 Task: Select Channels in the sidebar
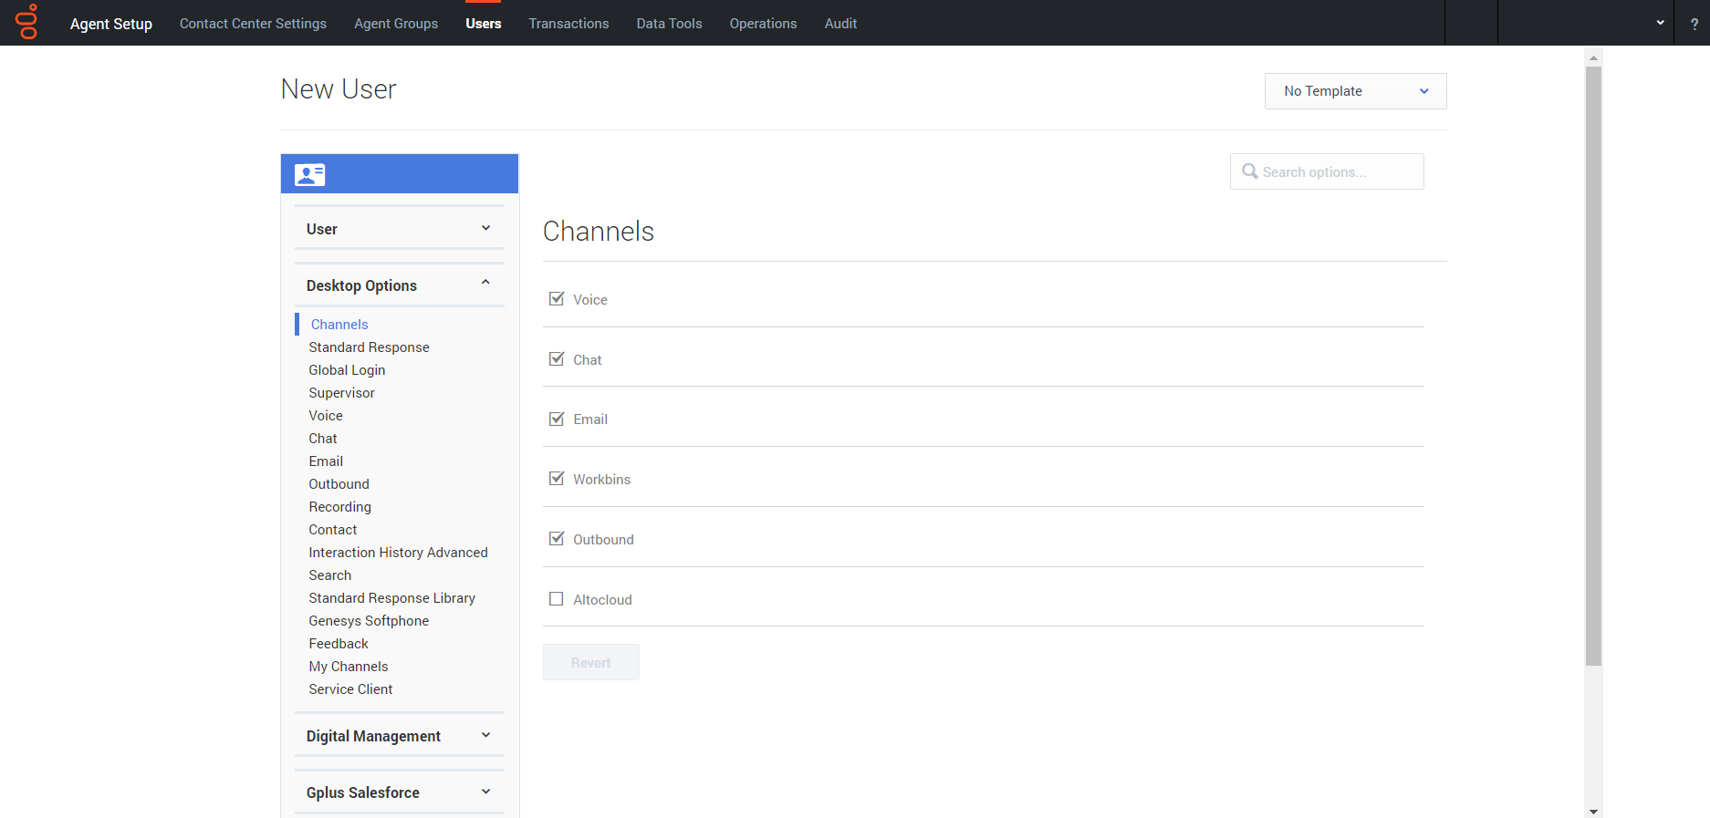[x=339, y=324]
